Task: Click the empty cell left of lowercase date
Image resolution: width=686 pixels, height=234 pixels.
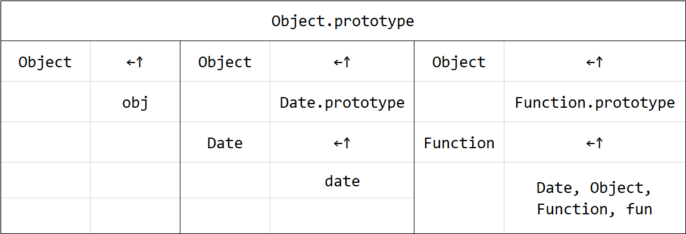Action: tap(225, 180)
